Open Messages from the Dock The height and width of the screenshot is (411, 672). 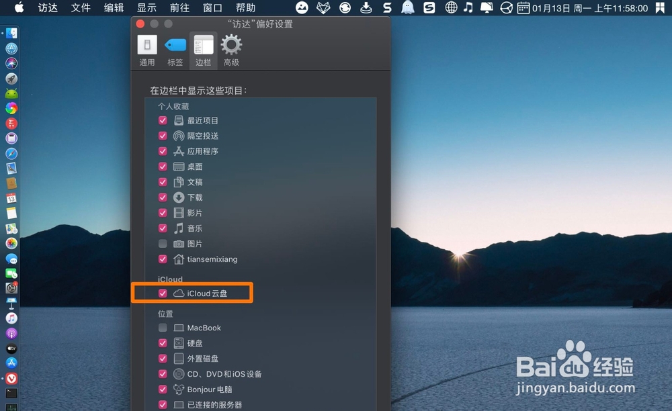[x=11, y=259]
